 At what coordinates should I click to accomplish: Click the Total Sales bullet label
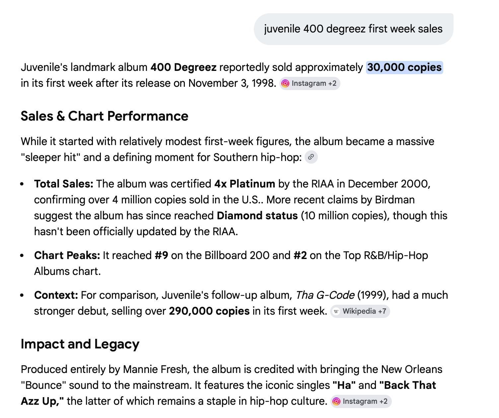(x=64, y=184)
